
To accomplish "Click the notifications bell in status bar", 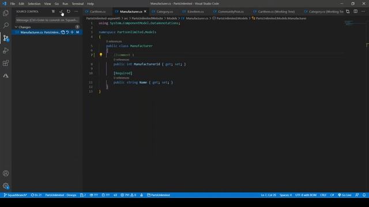I will click(x=364, y=195).
